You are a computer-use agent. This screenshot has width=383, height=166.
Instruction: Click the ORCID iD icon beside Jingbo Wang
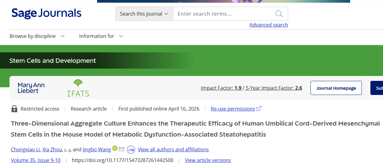[x=115, y=148]
